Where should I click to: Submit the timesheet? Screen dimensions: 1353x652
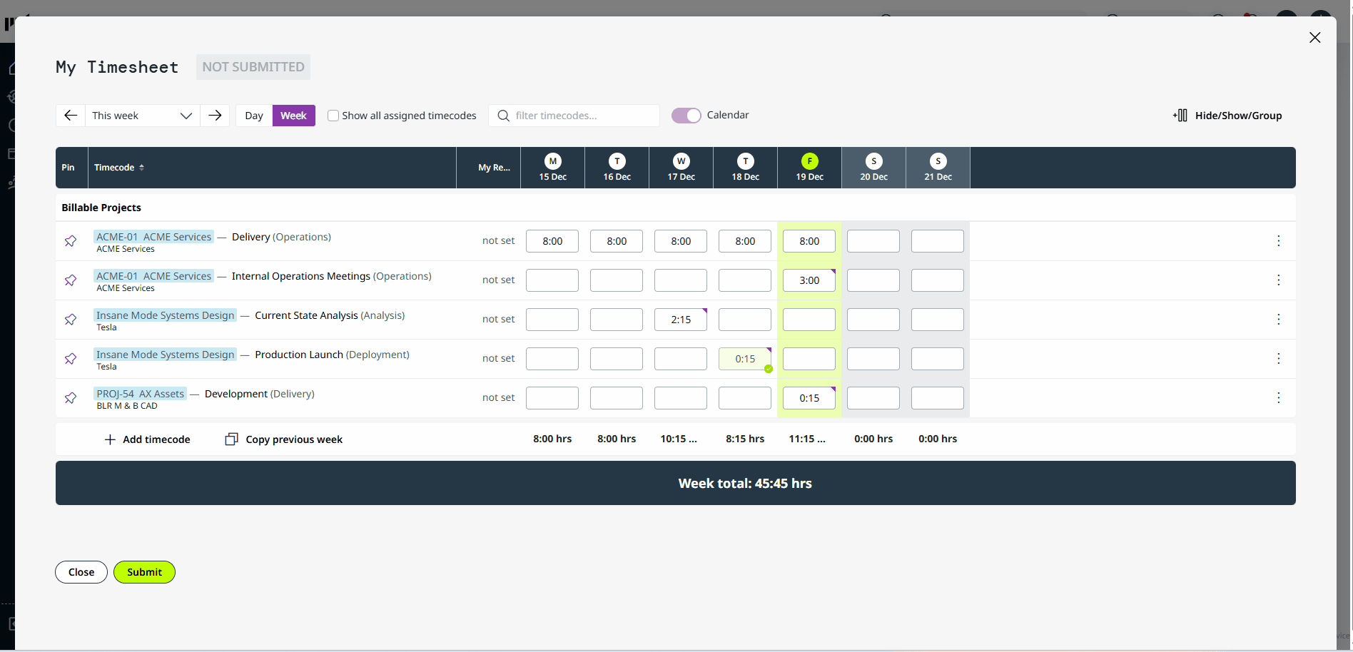pyautogui.click(x=144, y=572)
